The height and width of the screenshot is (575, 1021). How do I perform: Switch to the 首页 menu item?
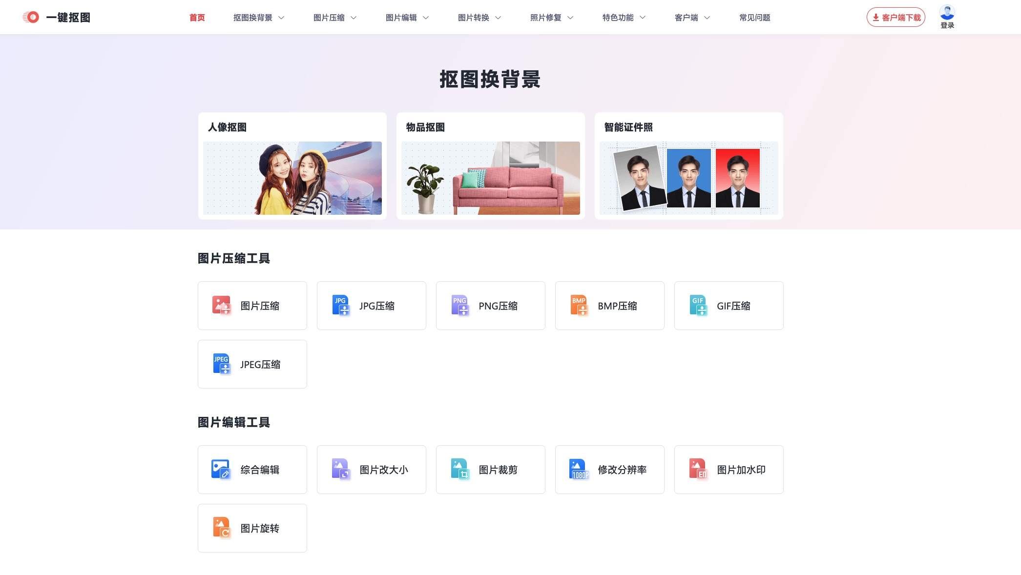(x=197, y=17)
